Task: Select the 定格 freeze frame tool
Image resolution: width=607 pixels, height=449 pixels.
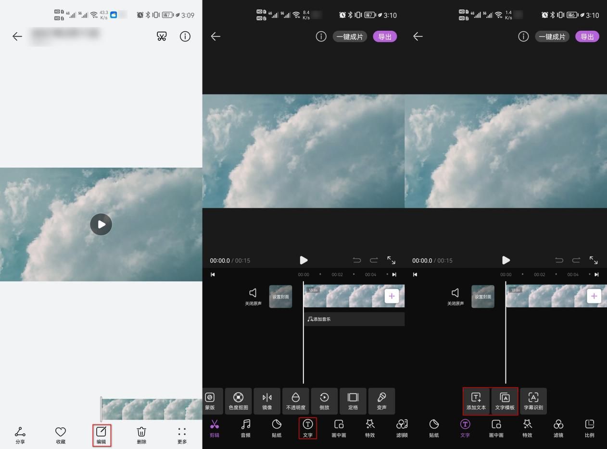Action: 353,401
